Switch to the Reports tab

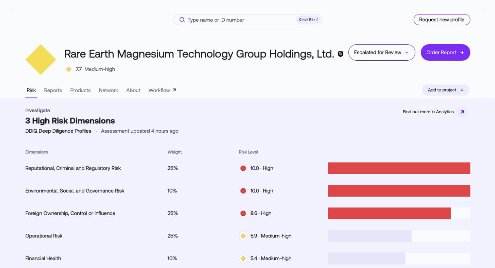pos(53,90)
